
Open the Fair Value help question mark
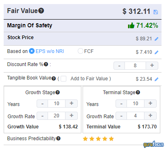pos(41,11)
